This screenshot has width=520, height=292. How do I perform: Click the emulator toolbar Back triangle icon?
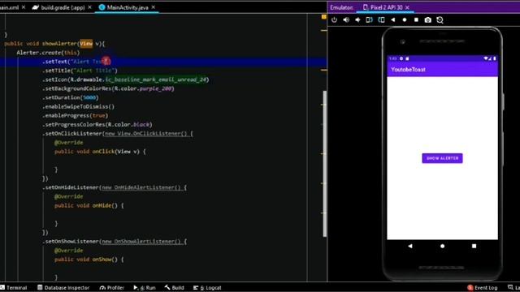click(x=393, y=19)
